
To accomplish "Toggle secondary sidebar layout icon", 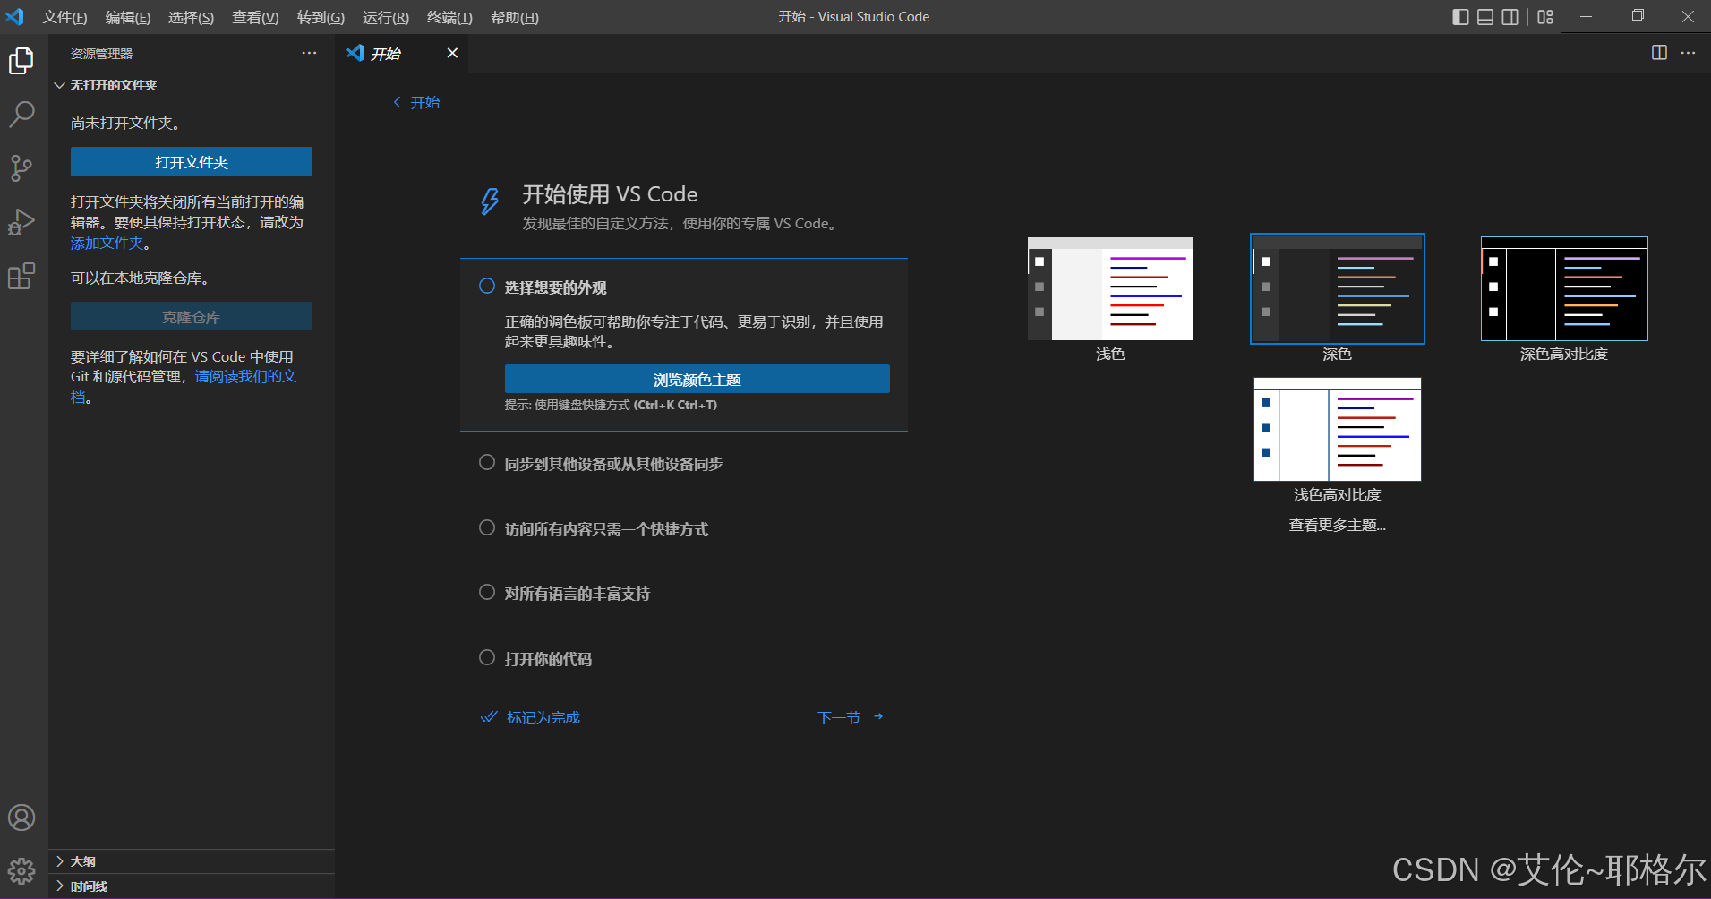I will click(1510, 17).
